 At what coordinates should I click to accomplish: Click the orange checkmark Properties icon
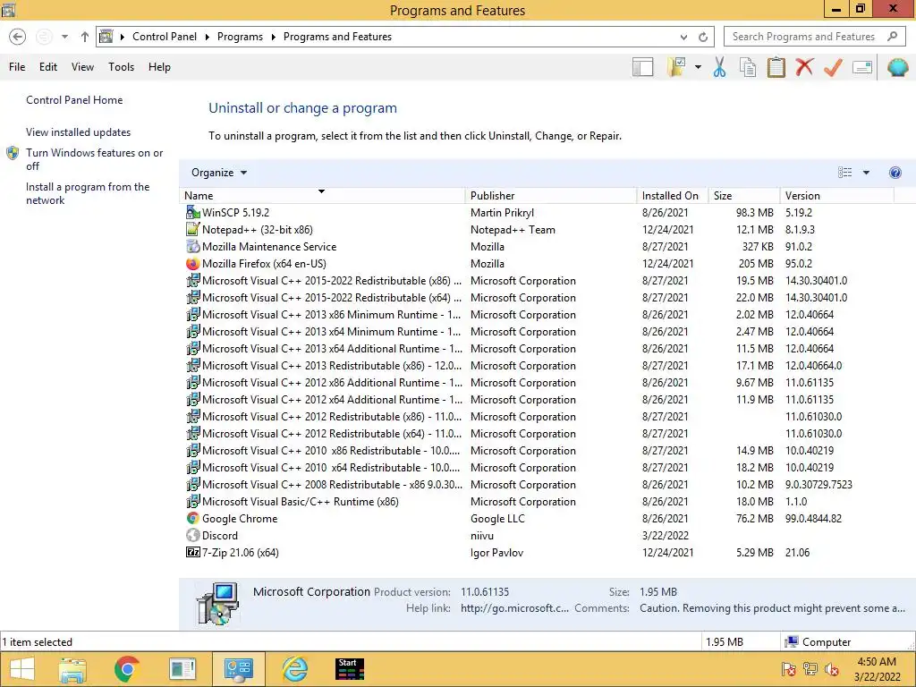click(833, 67)
